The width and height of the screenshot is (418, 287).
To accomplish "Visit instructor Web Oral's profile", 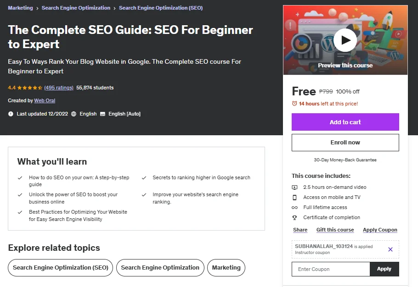I will point(45,100).
